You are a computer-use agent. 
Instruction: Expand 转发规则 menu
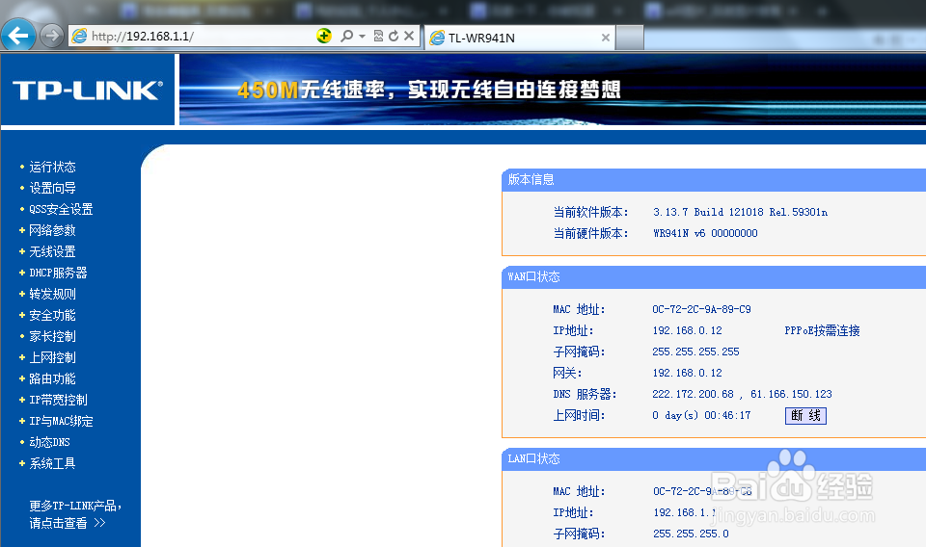click(x=52, y=294)
